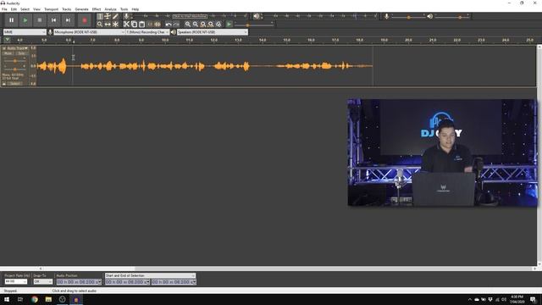
Task: Collapse the audio track with arrow button
Action: (x=4, y=84)
